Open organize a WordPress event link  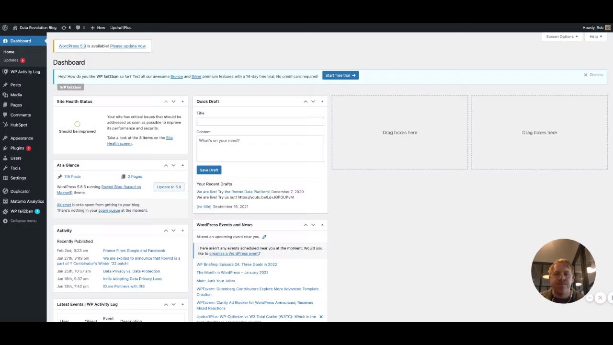coord(234,253)
